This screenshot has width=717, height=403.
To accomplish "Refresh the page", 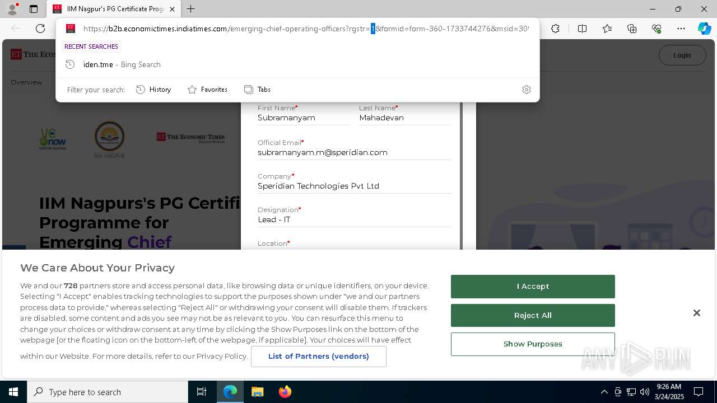I will click(40, 29).
